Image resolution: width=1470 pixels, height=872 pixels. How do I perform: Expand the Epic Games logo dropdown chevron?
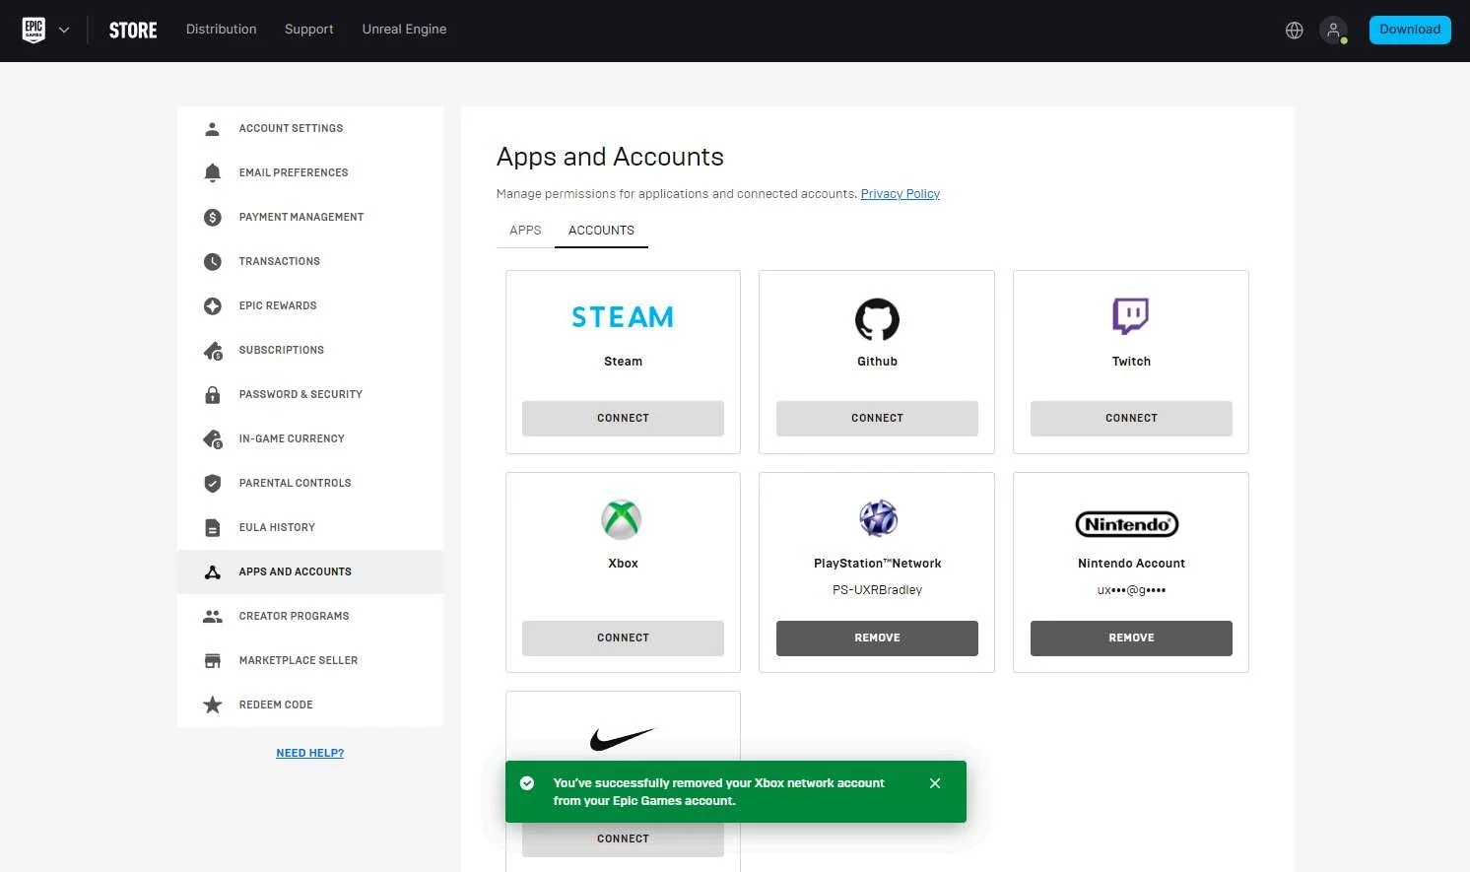coord(64,31)
